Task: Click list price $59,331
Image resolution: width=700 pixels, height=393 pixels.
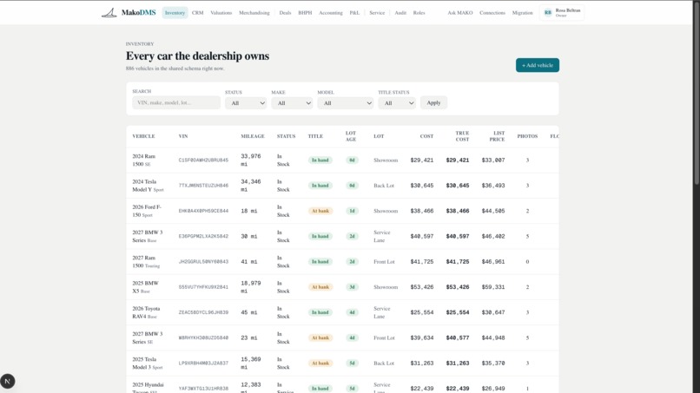Action: point(493,287)
